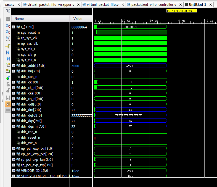Image resolution: width=217 pixels, height=187 pixels.
Task: Jump to the last time with the forward icon
Action: tap(8, 59)
